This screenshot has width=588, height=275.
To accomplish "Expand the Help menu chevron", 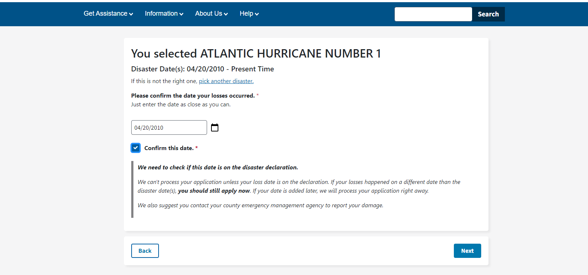I will [257, 14].
